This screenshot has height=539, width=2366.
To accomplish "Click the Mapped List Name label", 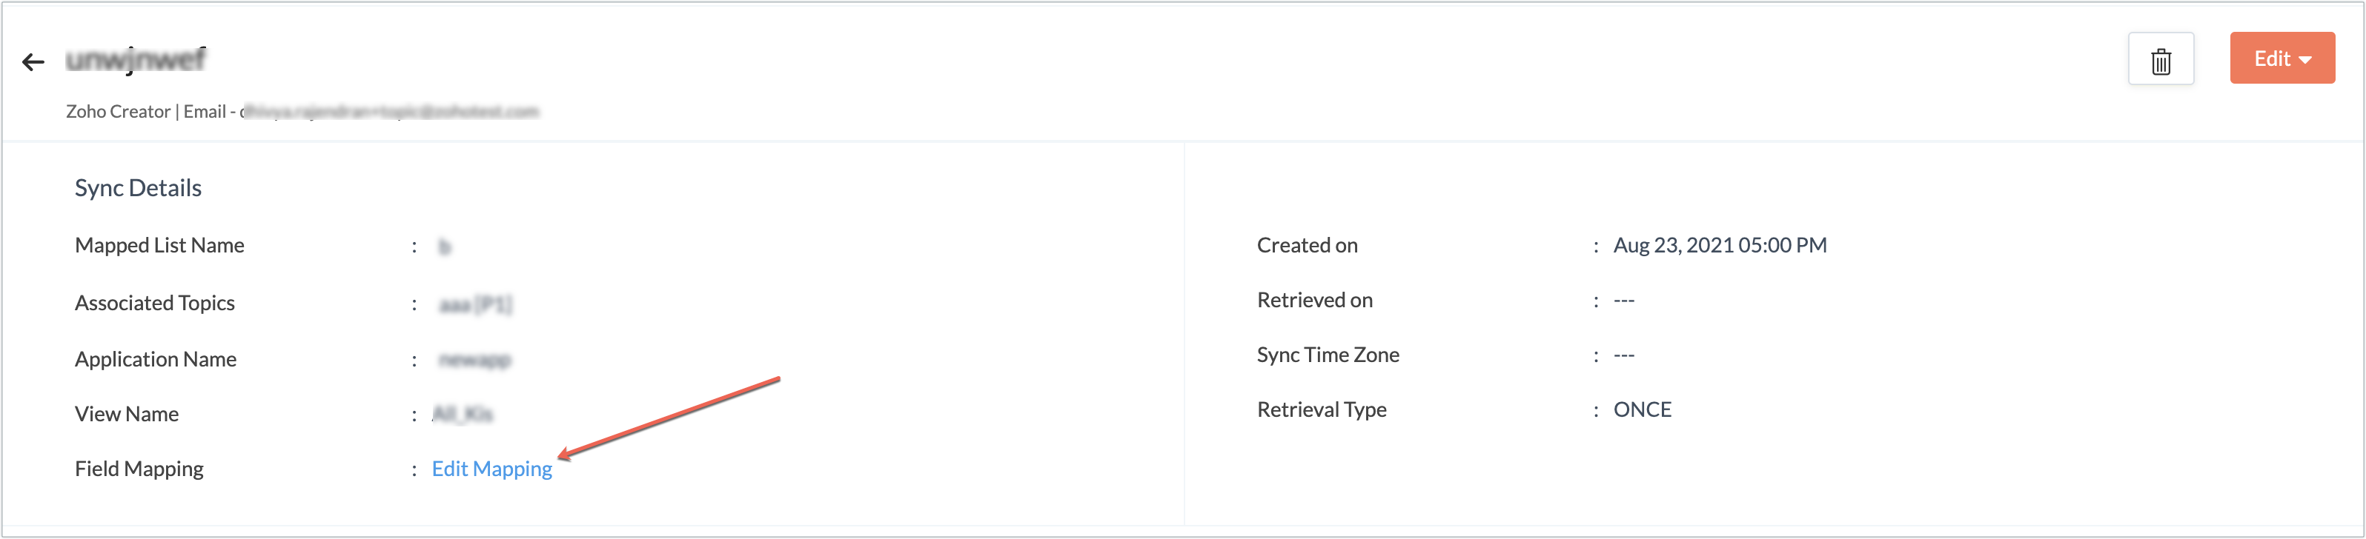I will (160, 246).
